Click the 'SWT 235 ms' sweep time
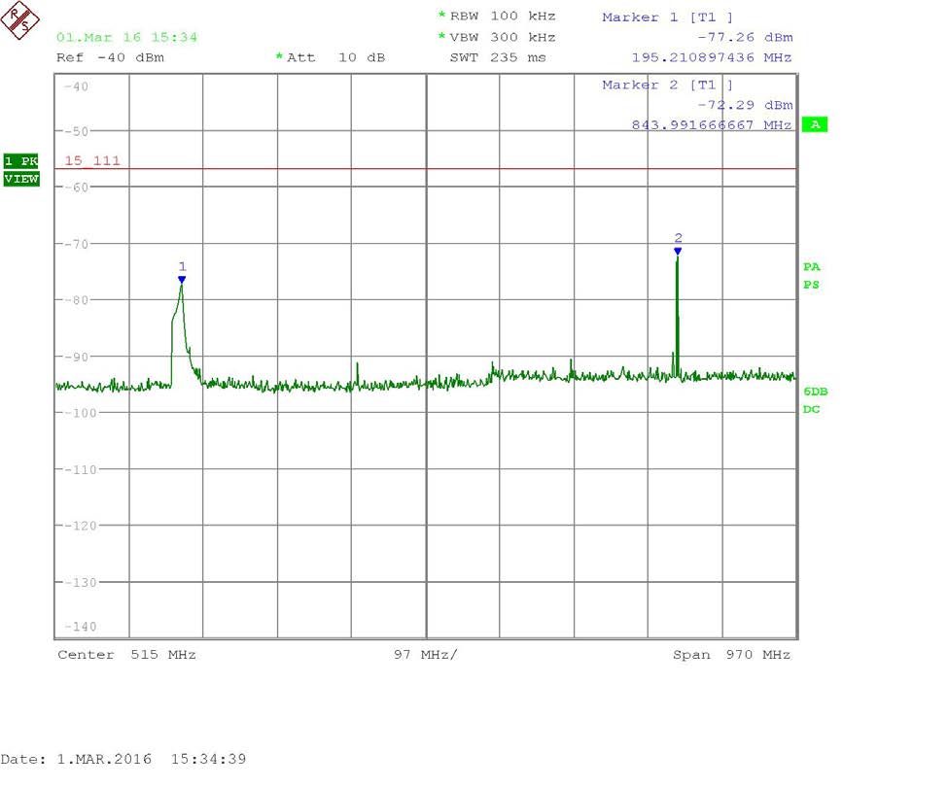 coord(498,57)
